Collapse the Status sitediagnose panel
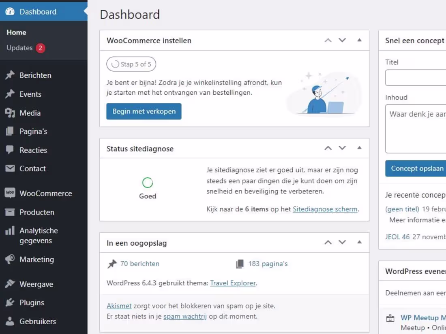The image size is (446, 334). pos(359,148)
